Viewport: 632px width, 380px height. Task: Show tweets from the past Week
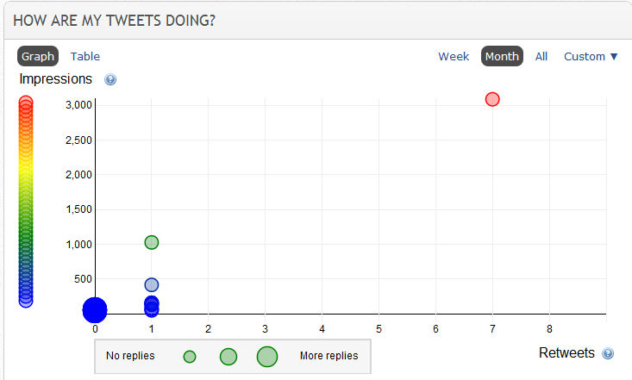click(x=454, y=56)
